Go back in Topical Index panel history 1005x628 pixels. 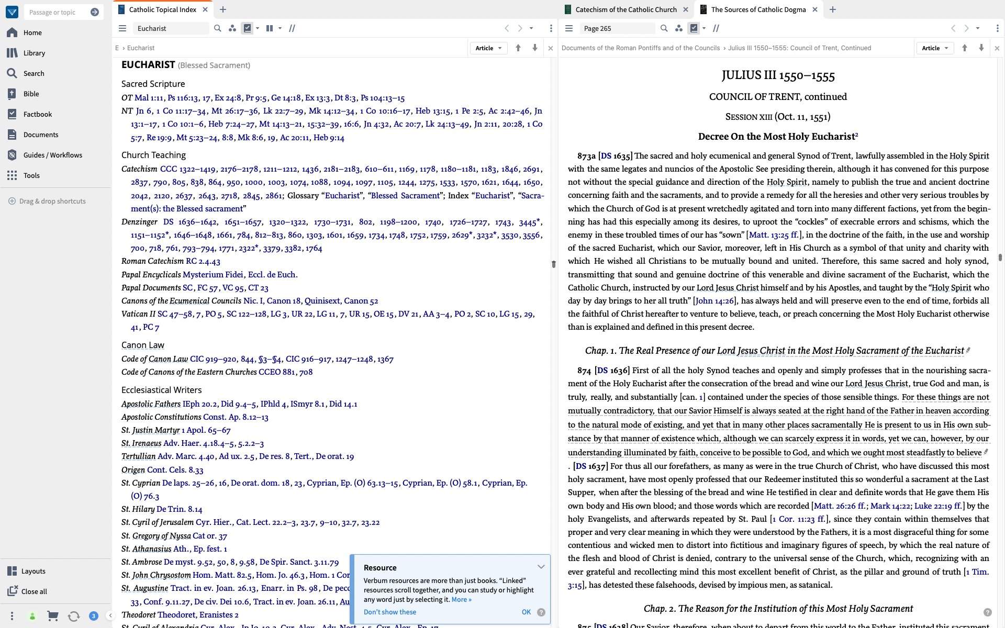507,28
